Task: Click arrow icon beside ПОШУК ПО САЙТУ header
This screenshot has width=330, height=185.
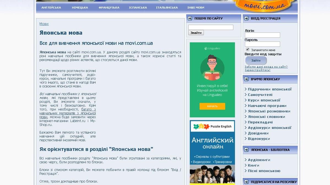Action: point(190,18)
